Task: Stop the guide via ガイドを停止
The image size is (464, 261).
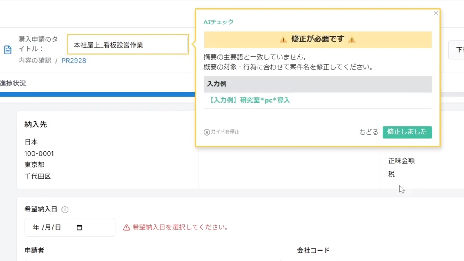Action: coord(222,132)
